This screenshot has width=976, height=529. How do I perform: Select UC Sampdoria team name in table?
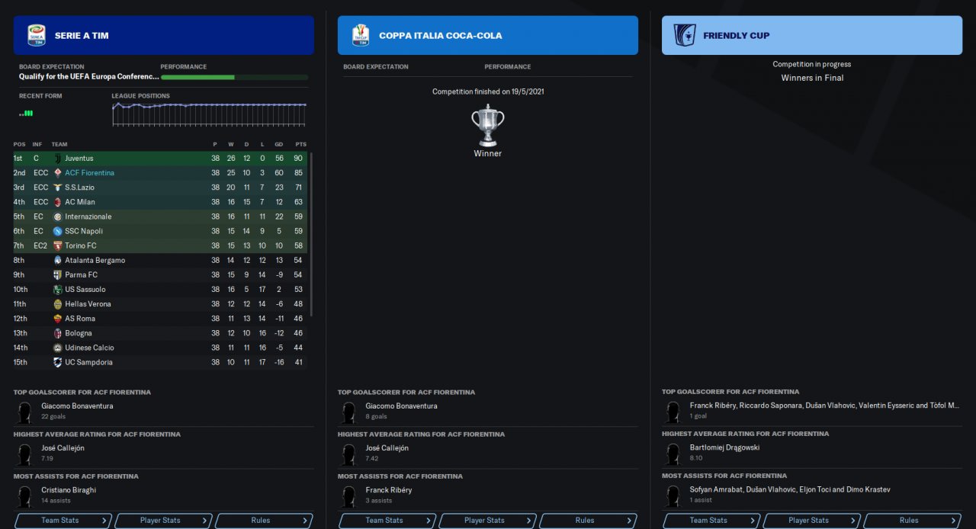[88, 362]
